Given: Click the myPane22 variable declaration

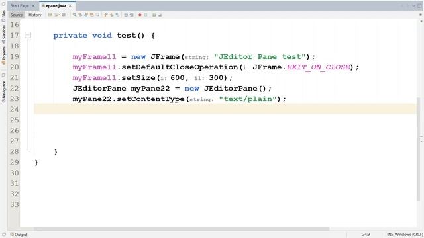Looking at the screenshot, I should click(x=150, y=89).
